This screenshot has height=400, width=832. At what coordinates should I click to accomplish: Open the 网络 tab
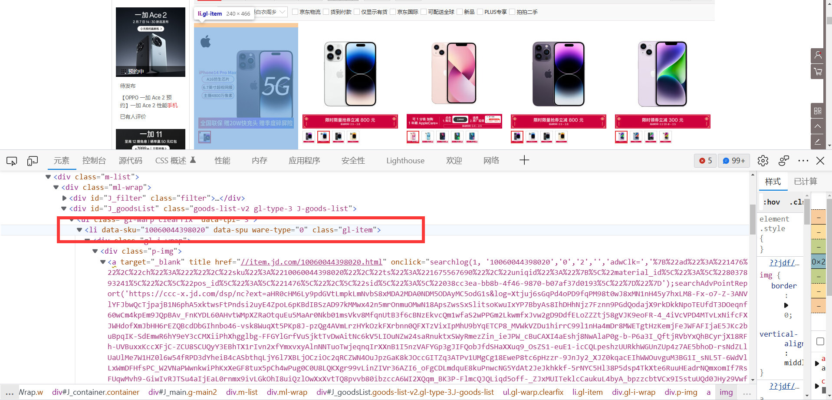click(x=491, y=161)
